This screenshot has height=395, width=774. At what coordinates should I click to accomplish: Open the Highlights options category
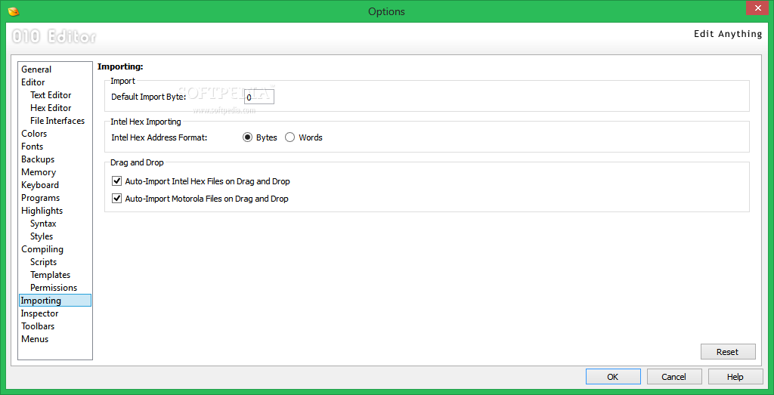[x=42, y=211]
